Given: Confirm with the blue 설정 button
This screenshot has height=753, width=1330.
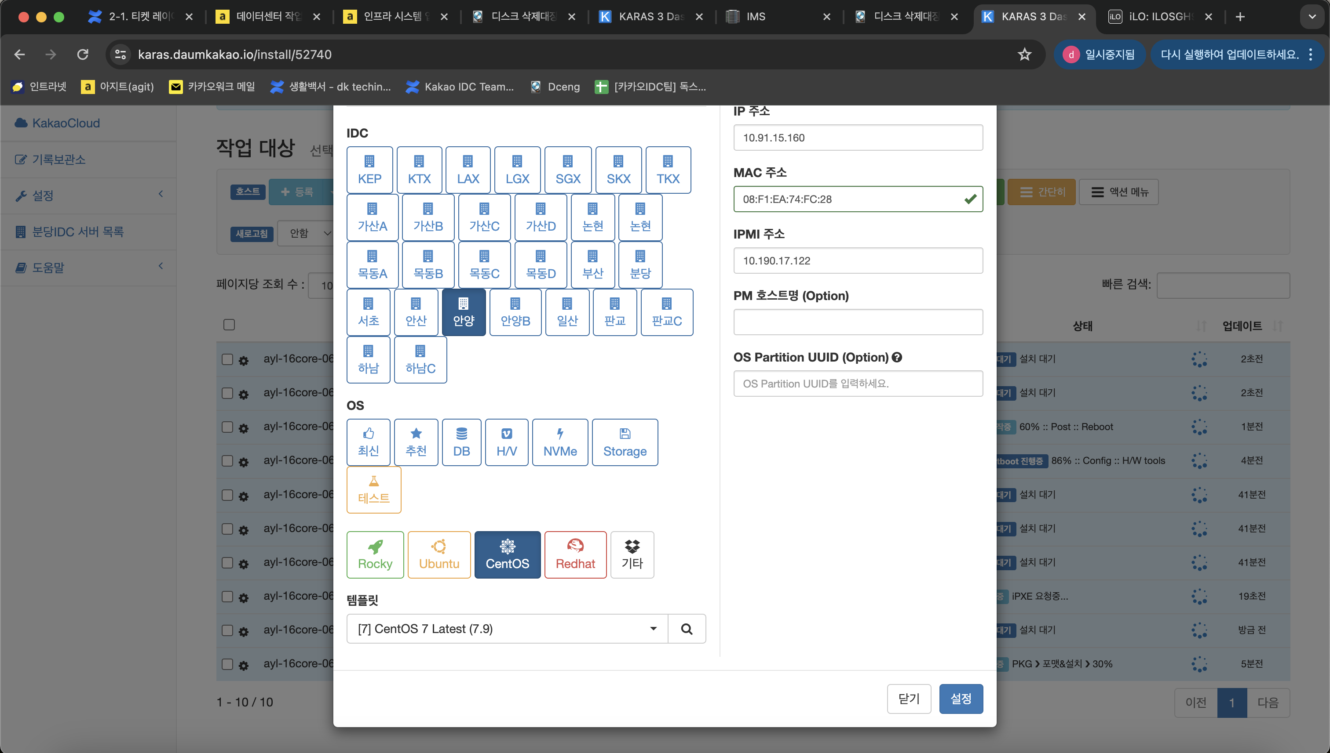Looking at the screenshot, I should click(x=961, y=699).
